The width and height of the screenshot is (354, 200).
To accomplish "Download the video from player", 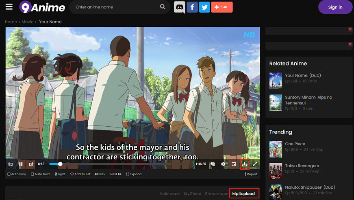I will [244, 164].
